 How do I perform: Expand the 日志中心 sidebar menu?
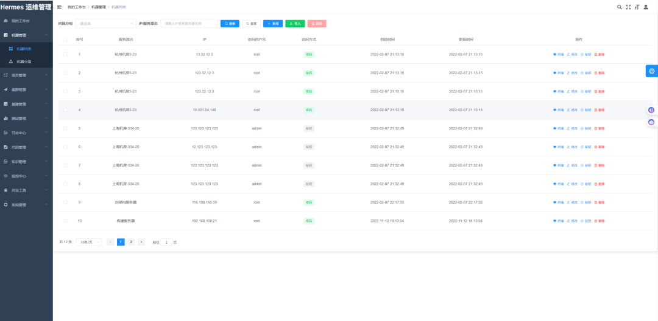point(26,133)
